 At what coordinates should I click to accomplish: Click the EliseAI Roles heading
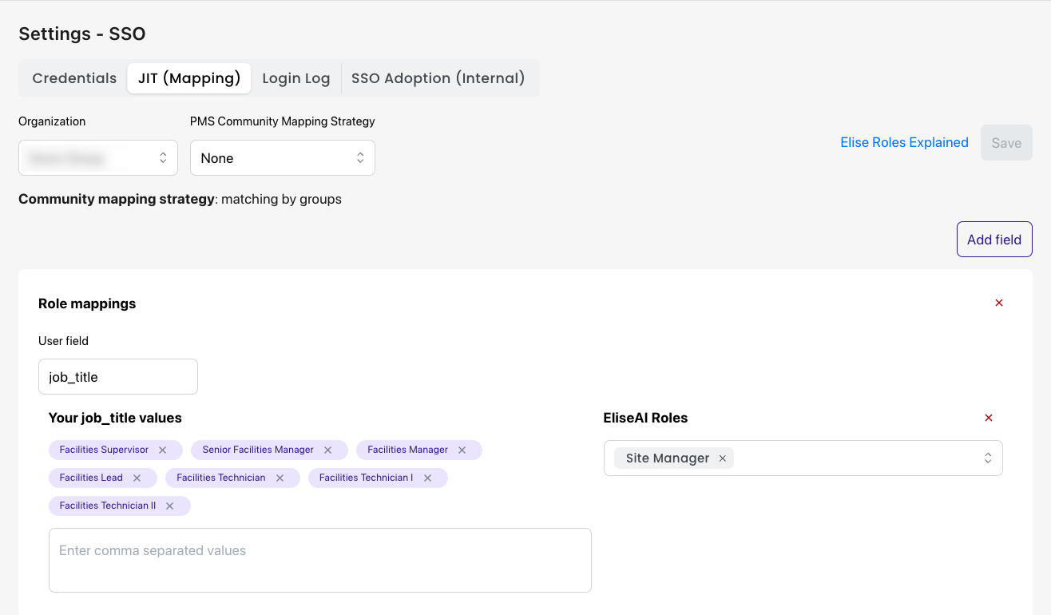(645, 418)
